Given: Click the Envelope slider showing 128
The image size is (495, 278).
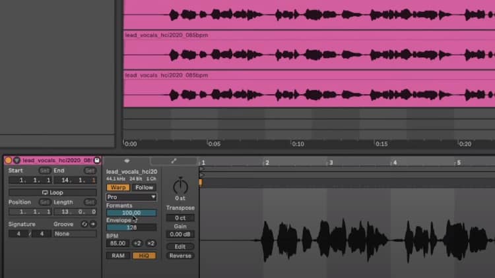Looking at the screenshot, I should pos(131,227).
